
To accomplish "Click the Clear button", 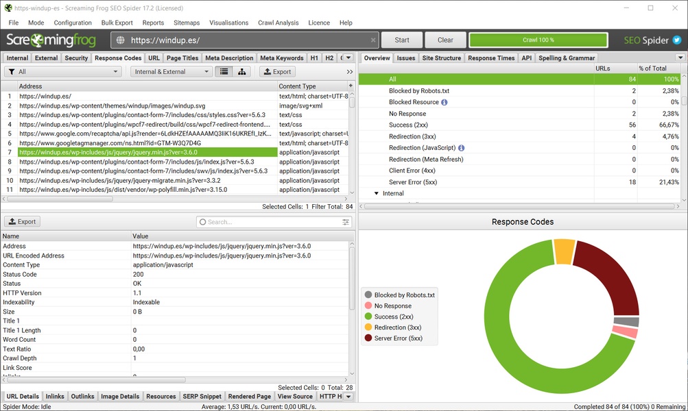I will 445,40.
